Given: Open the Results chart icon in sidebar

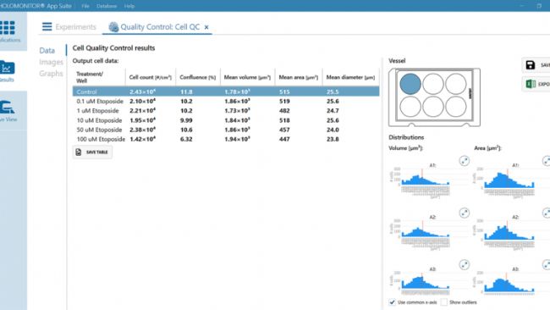Looking at the screenshot, I should coord(7,67).
